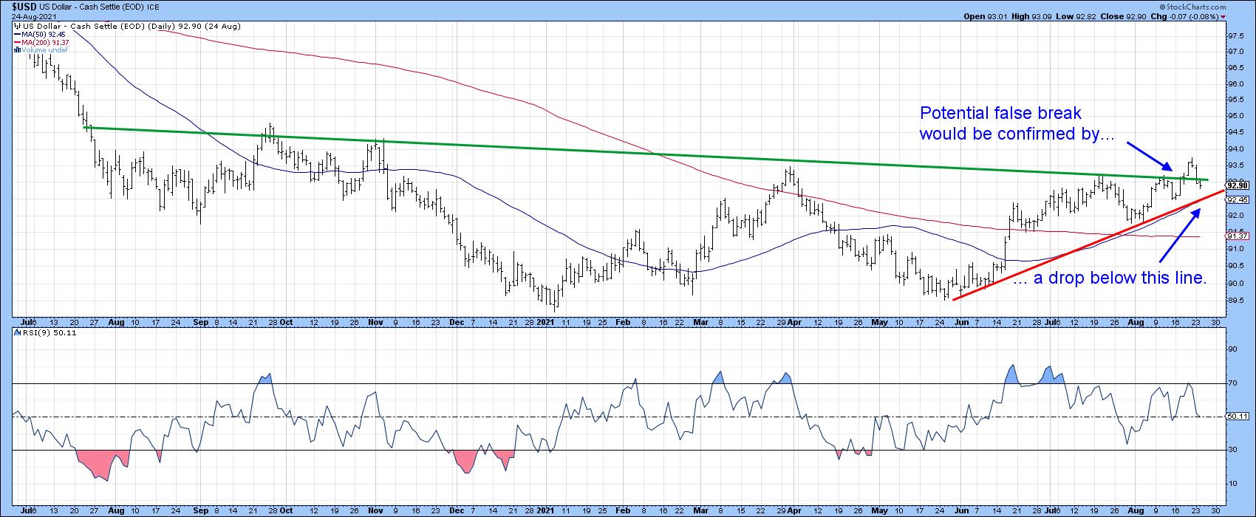Click the red MA(200) legend line marker

(x=16, y=42)
